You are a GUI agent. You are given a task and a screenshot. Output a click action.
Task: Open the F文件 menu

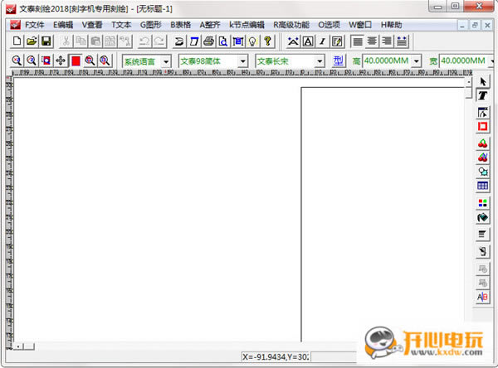[34, 25]
